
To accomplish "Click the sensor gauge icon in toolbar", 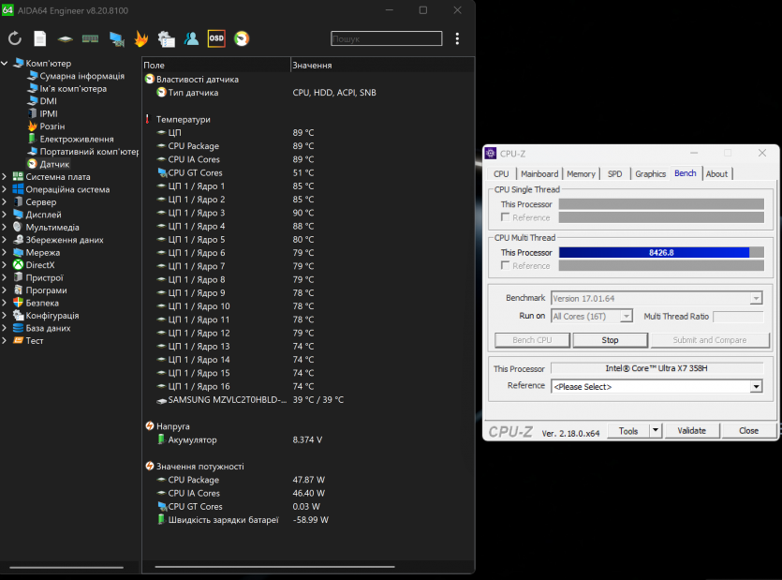I will point(242,38).
